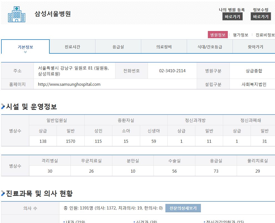
Task: Switch to the 진료시간 tab
Action: (72, 47)
